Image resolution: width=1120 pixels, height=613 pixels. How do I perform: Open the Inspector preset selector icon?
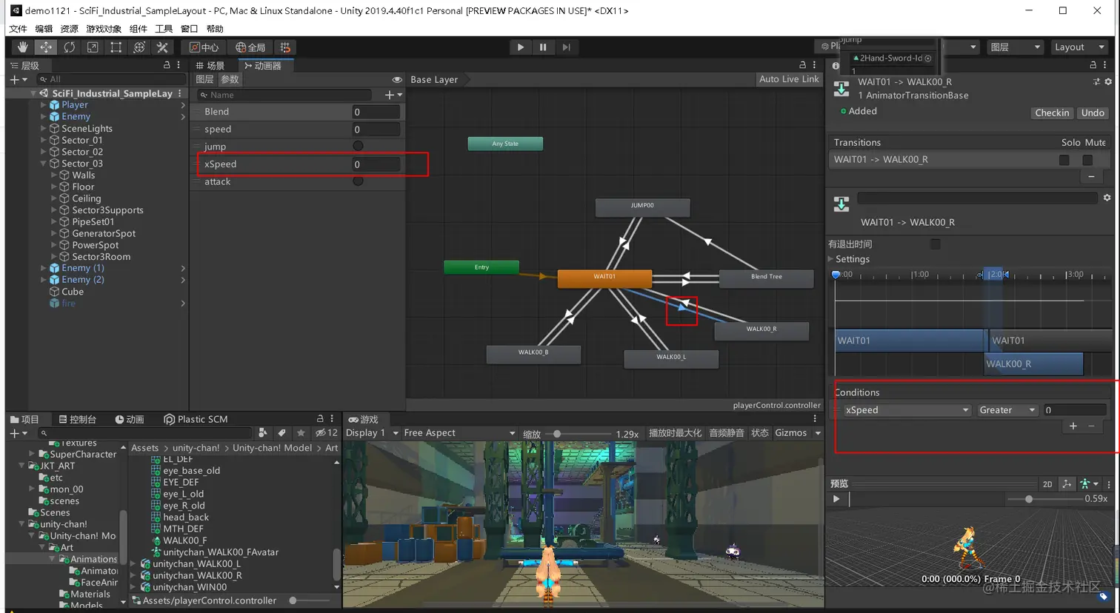tap(1096, 81)
